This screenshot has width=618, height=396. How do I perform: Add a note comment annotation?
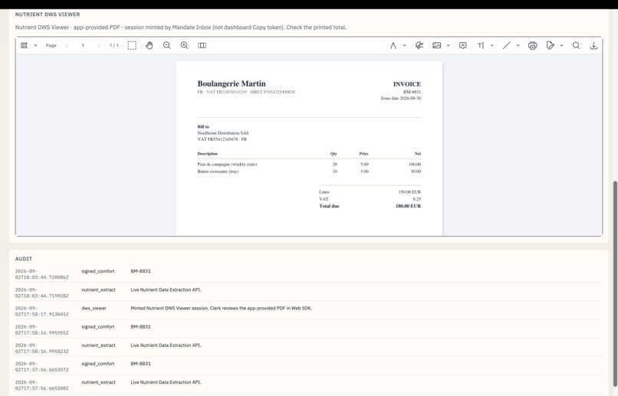462,45
